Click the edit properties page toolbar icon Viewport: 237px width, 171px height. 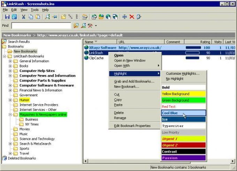139,17
